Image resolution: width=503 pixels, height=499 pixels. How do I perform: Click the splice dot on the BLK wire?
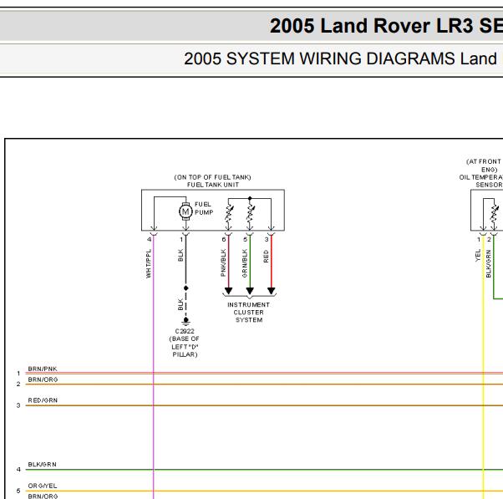tap(185, 288)
